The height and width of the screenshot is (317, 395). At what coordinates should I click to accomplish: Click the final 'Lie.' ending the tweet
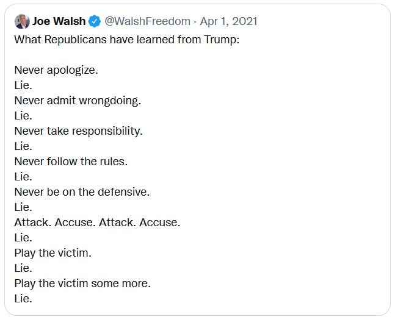point(23,299)
